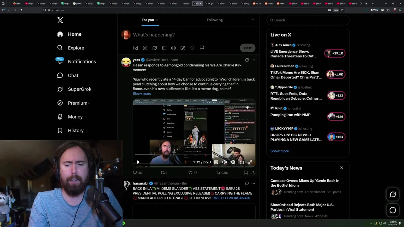Show more Live on X broadcasts

(279, 151)
